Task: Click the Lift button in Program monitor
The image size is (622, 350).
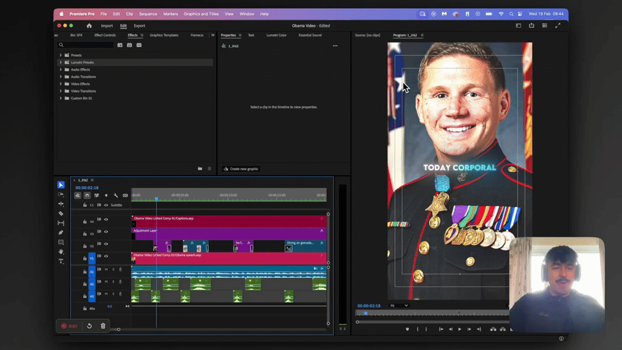Action: click(x=493, y=329)
